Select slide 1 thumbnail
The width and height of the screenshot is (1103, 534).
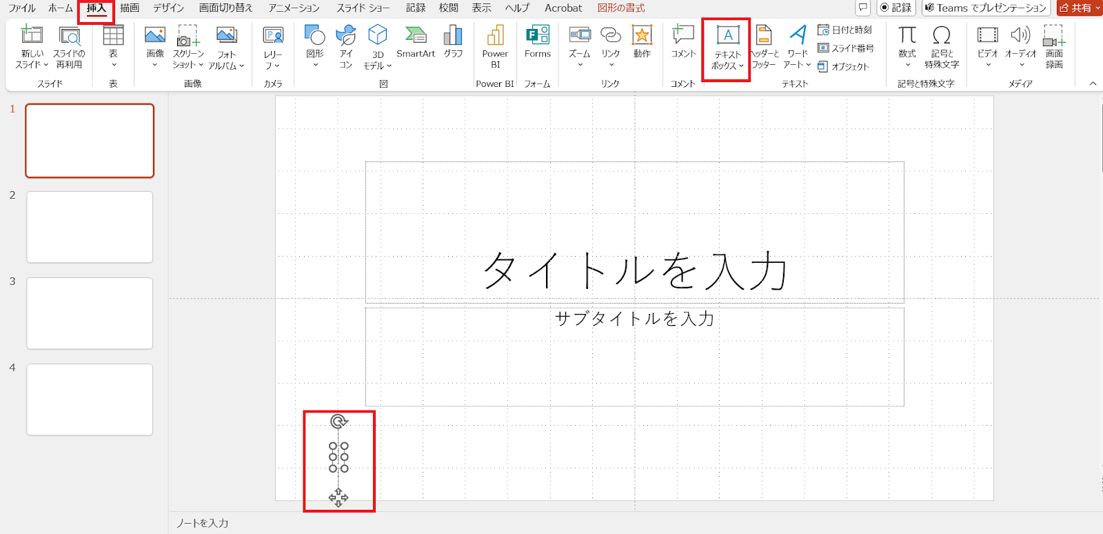(90, 141)
